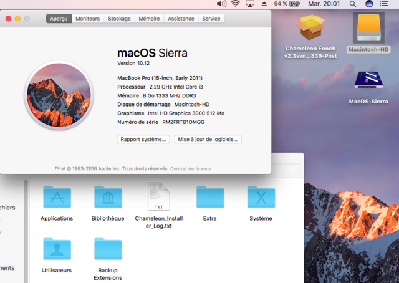Switch to the Assistance tab

pos(181,19)
